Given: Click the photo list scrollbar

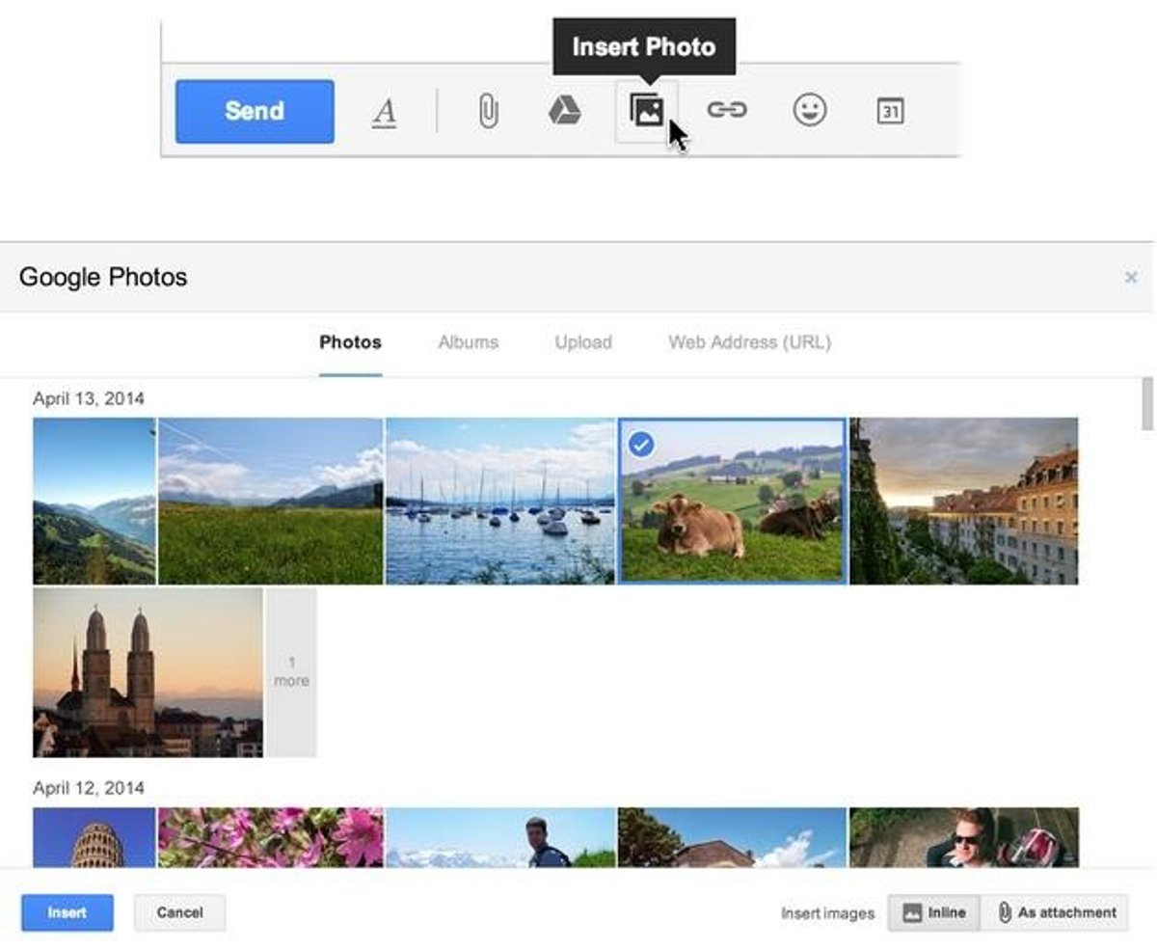Looking at the screenshot, I should [x=1146, y=405].
